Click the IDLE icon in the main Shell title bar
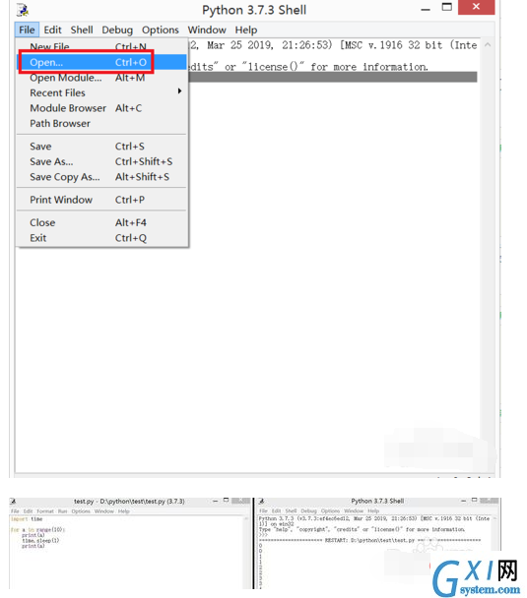527x598 pixels. click(x=23, y=10)
